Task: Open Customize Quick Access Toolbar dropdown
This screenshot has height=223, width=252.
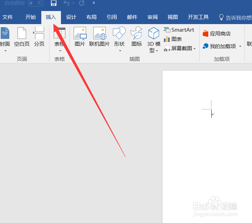Action: 94,3
